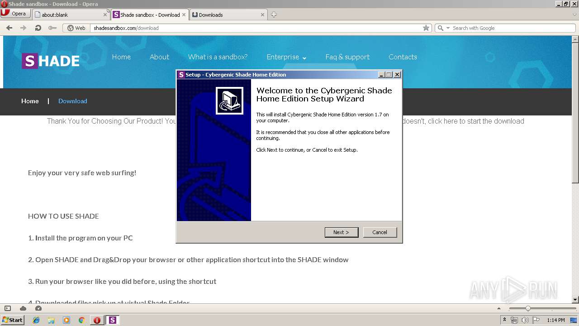Click '1. Install the program on your PC' line
The image size is (579, 326).
(x=81, y=238)
